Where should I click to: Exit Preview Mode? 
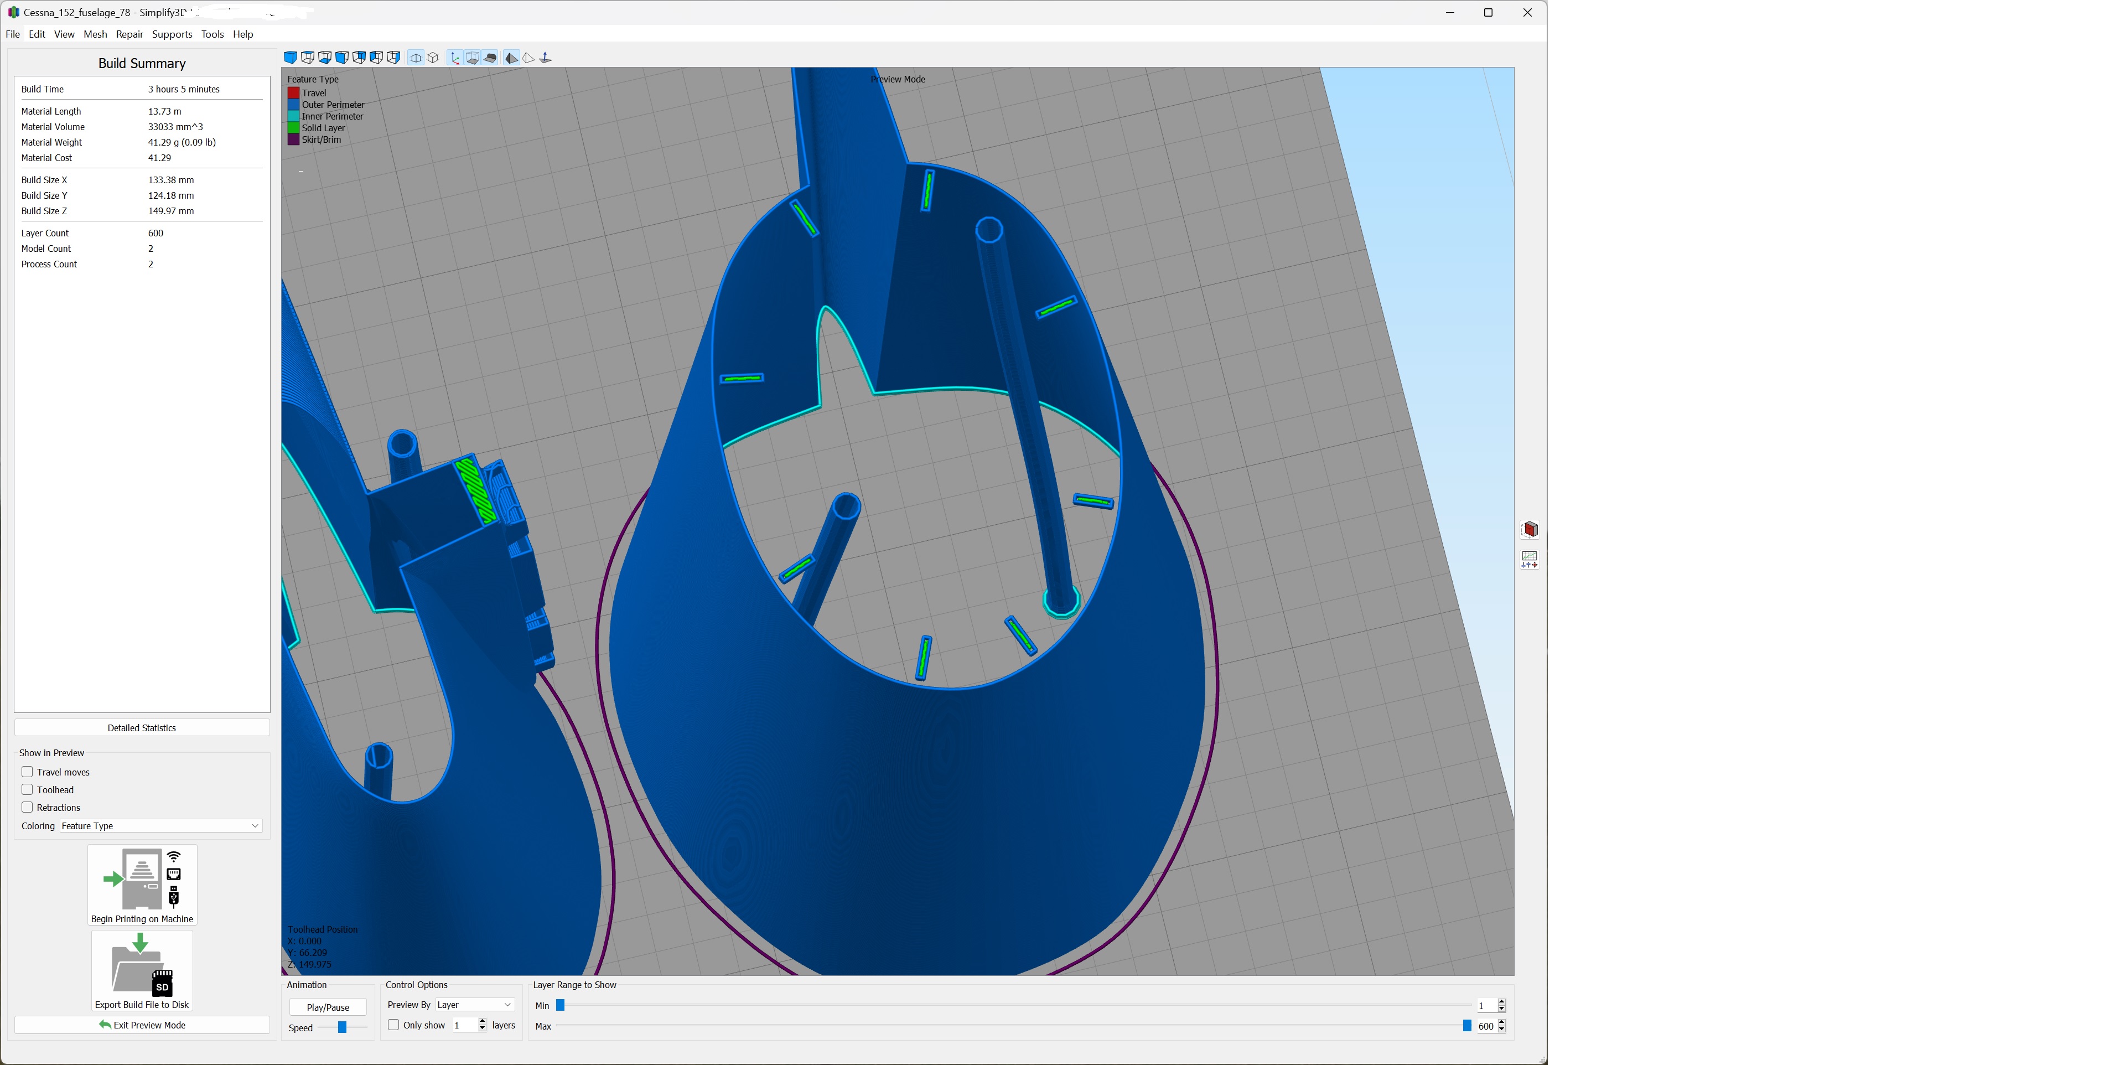(x=142, y=1025)
